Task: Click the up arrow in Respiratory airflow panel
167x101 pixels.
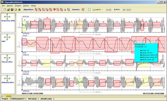Action: tap(7, 14)
